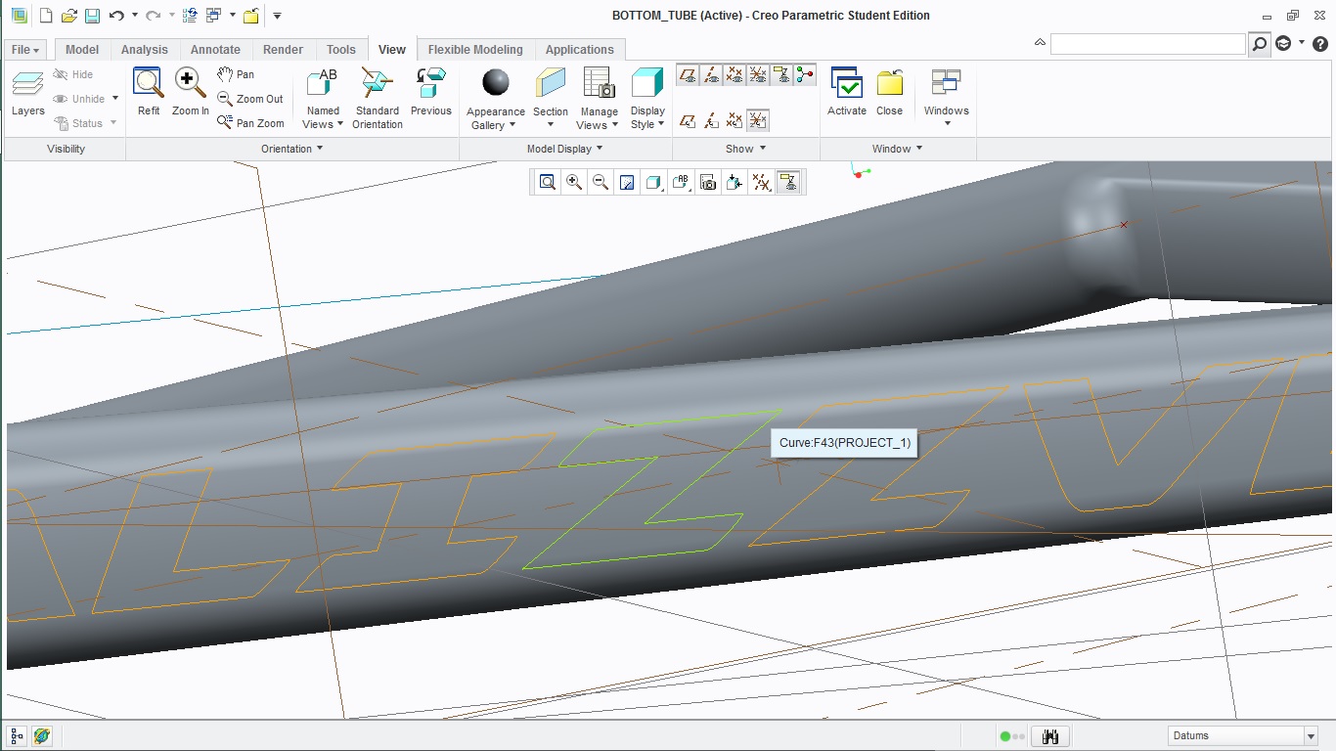Image resolution: width=1336 pixels, height=751 pixels.
Task: Click the in-graphics zoom in magnifier
Action: pyautogui.click(x=574, y=182)
